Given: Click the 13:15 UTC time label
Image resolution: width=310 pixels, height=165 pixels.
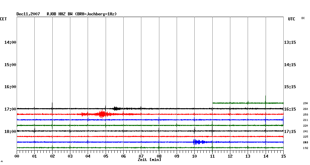Looking at the screenshot, I should click(290, 42).
